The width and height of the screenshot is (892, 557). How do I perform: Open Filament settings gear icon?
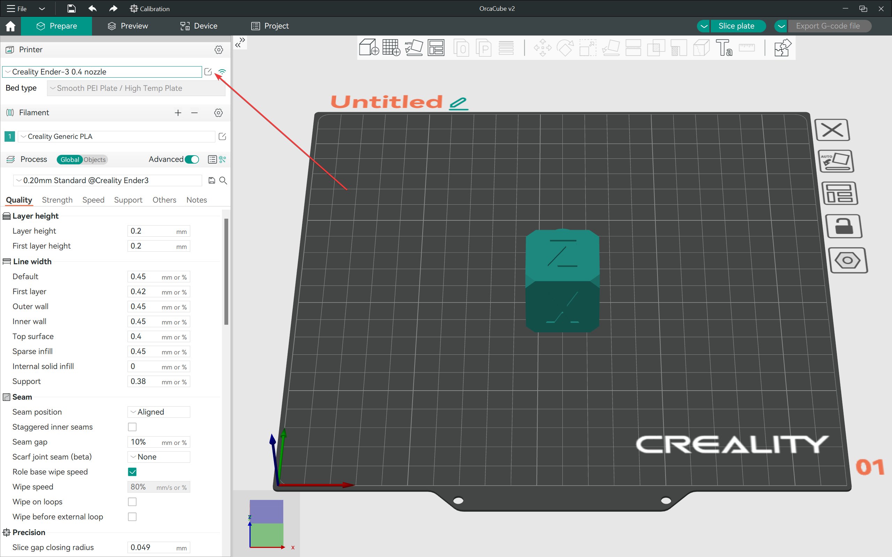tap(218, 113)
